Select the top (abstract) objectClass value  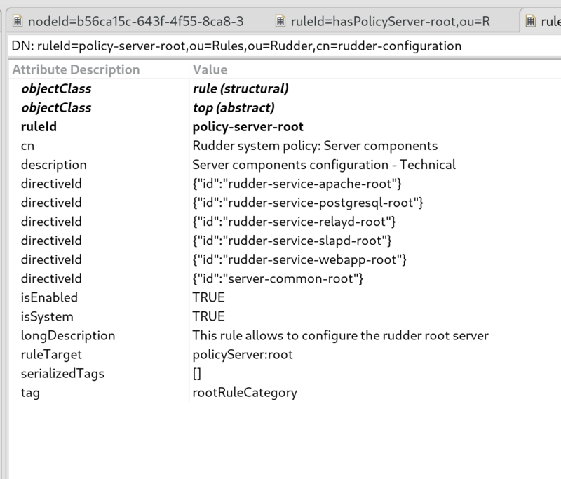(x=234, y=108)
